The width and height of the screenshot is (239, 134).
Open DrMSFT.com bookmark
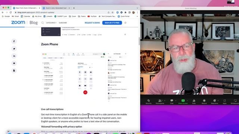click(x=60, y=16)
